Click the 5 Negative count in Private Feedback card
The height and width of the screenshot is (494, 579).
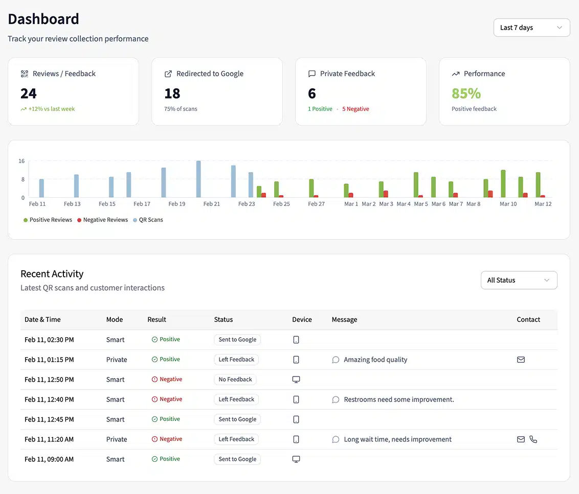point(355,109)
